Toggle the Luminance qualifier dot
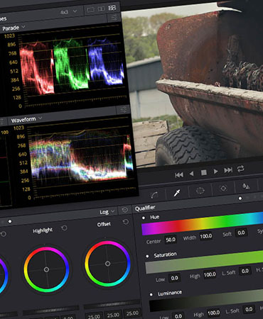 point(151,294)
